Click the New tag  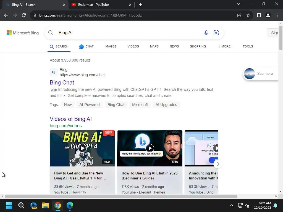tap(68, 105)
